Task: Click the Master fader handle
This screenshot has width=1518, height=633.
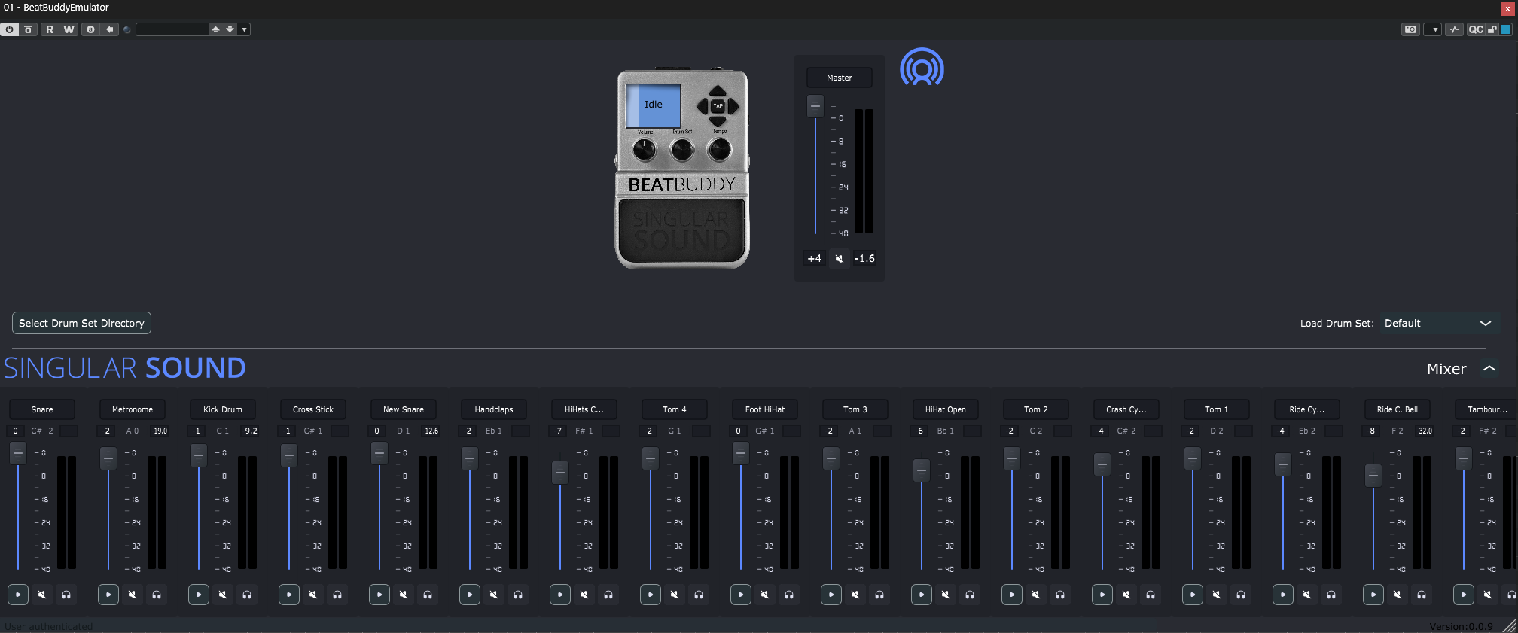Action: click(815, 105)
